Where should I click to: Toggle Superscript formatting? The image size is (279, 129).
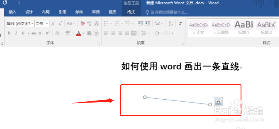coord(48,33)
